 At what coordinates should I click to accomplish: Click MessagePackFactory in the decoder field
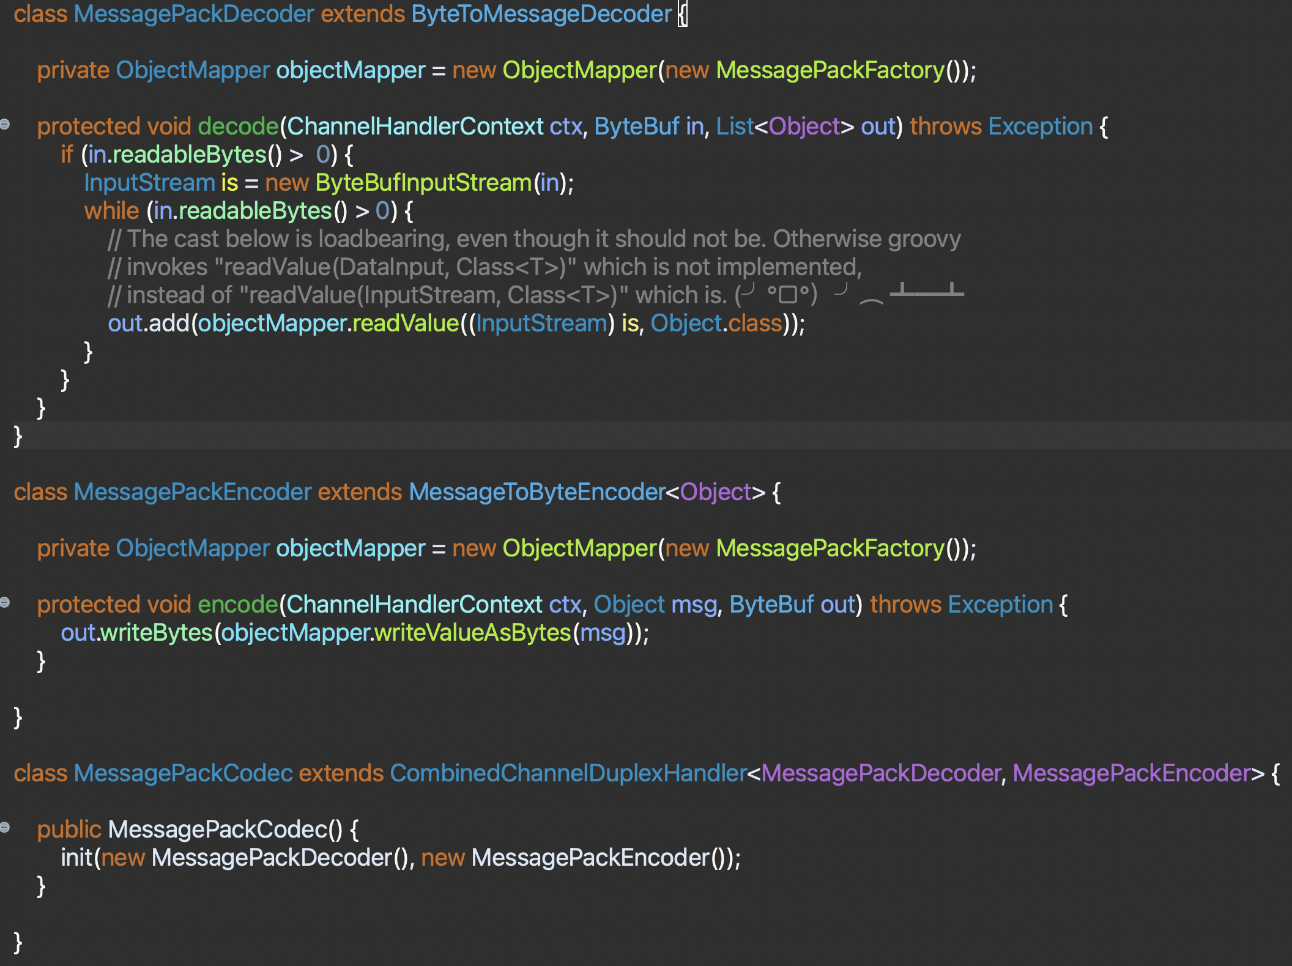tap(830, 70)
